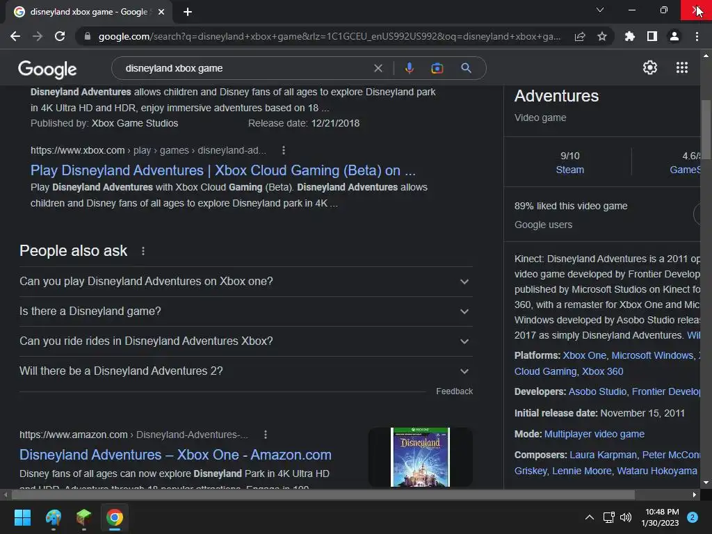Open the Xbox One platform link
Viewport: 712px width, 534px height.
click(584, 355)
